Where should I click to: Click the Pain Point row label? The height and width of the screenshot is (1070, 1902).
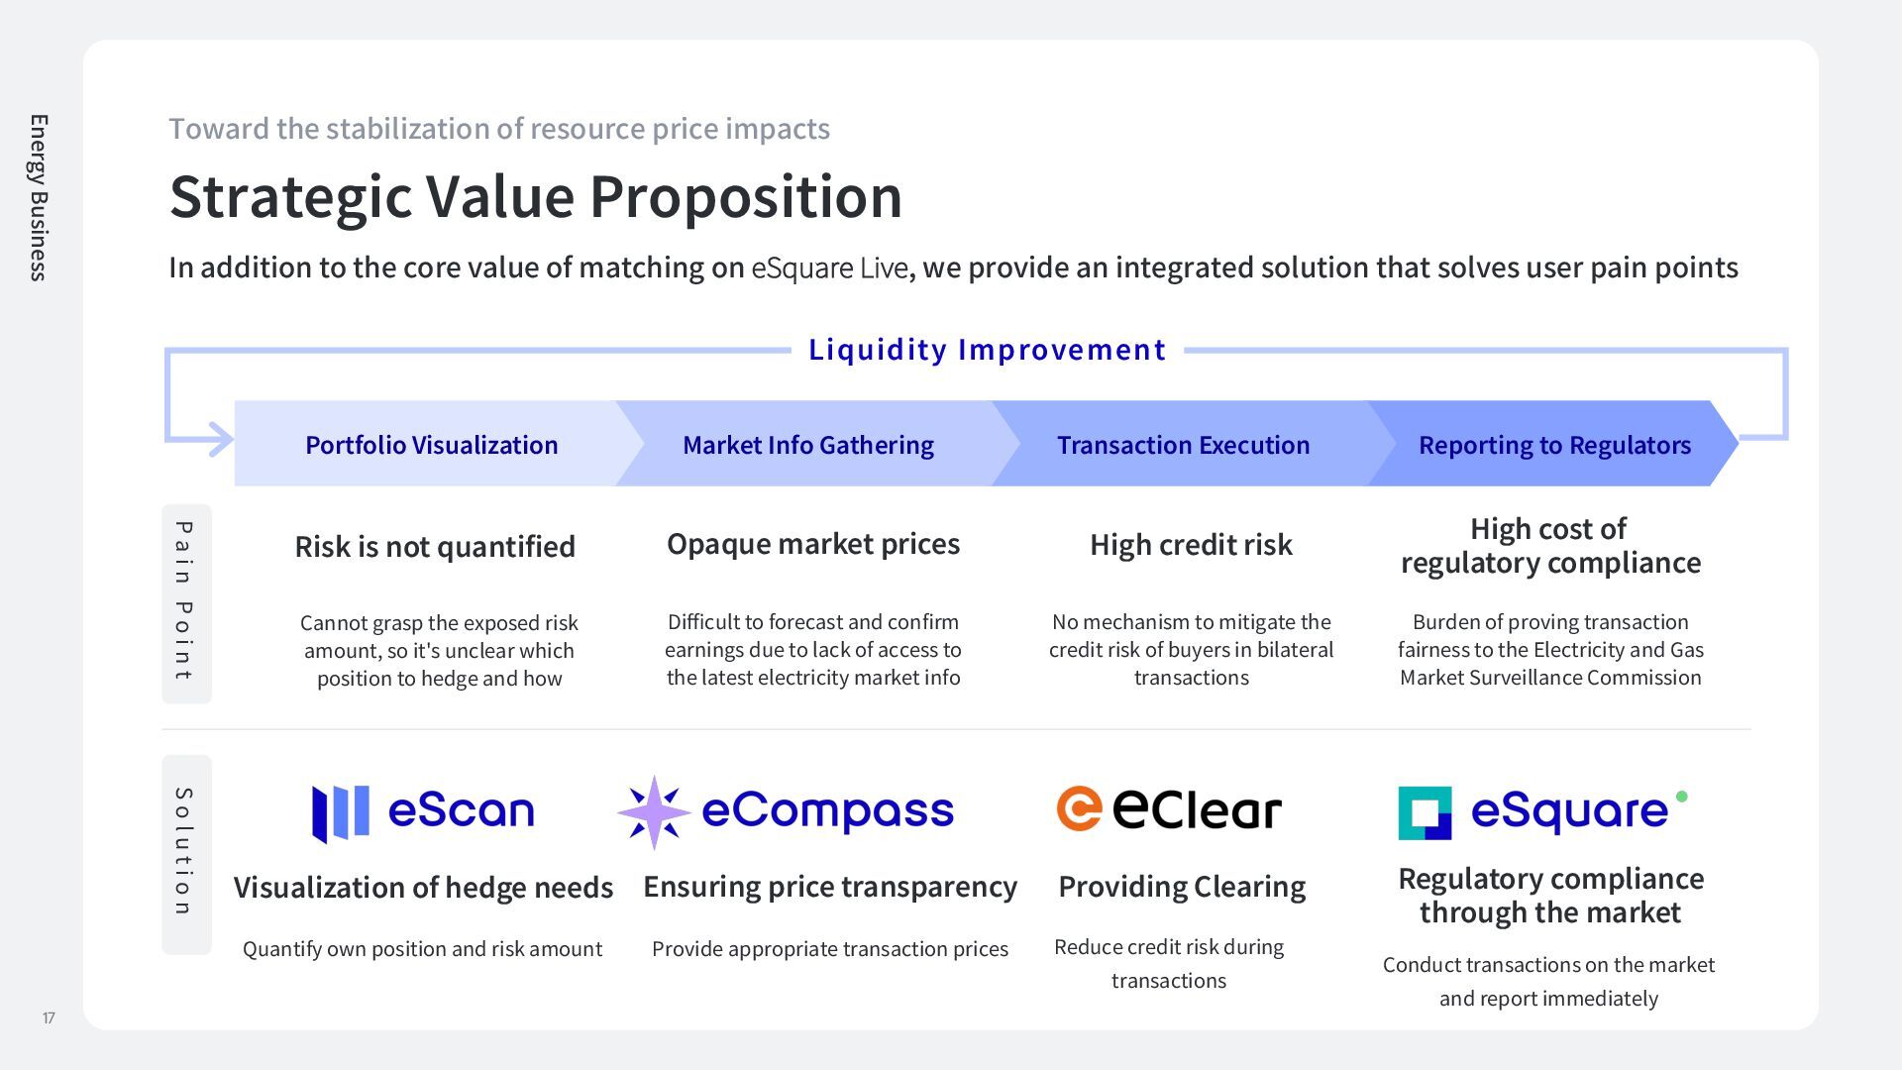pos(185,603)
